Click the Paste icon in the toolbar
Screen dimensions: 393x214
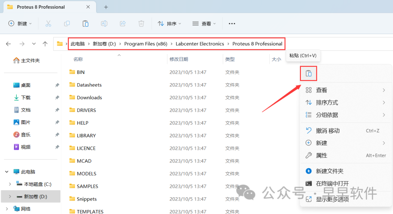[86, 23]
